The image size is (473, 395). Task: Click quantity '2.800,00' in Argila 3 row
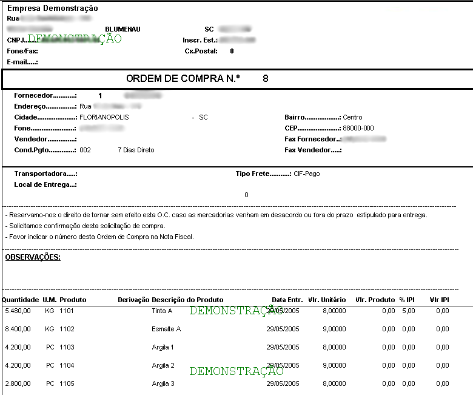pos(18,383)
